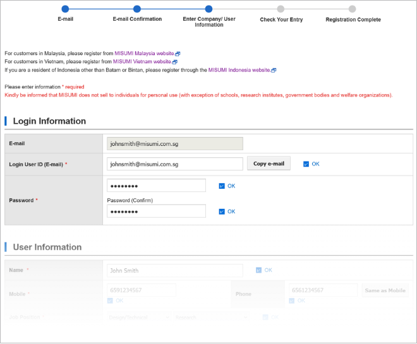Toggle the OK checkbox next to Copy e-mail
Screen dimensions: 417x344
point(306,164)
